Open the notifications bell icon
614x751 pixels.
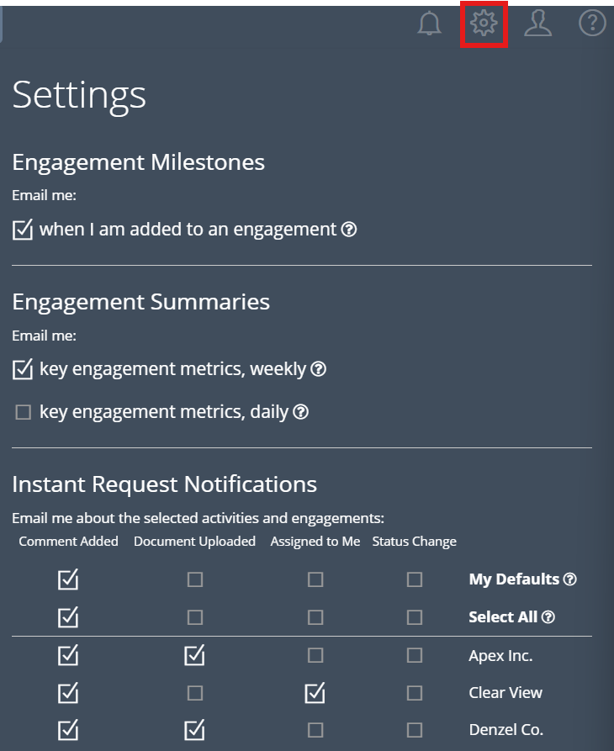[x=429, y=24]
